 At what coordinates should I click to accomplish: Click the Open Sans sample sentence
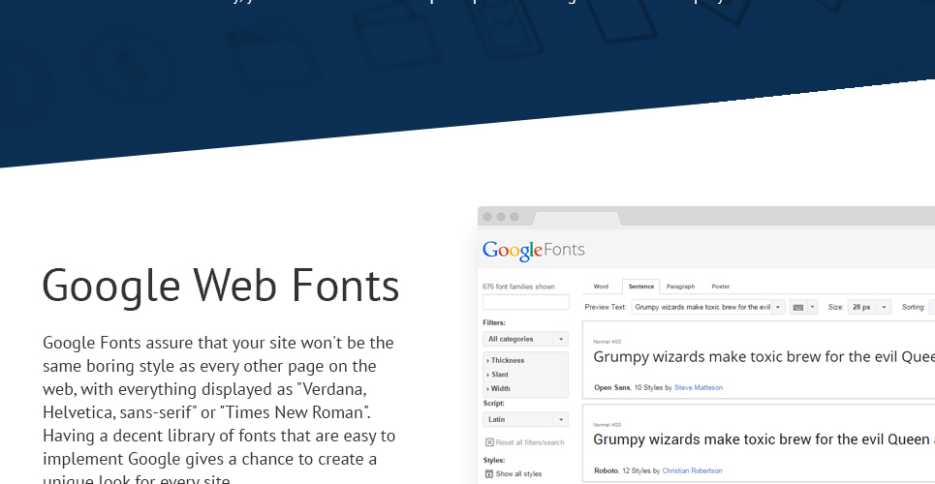coord(764,357)
